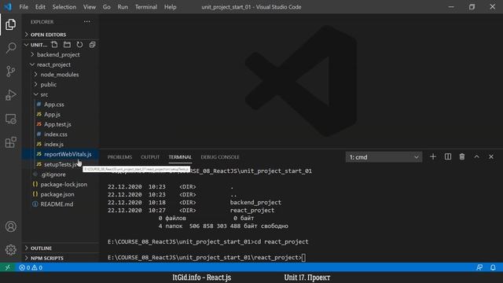The height and width of the screenshot is (283, 503).
Task: Select the Terminal tab
Action: [180, 157]
